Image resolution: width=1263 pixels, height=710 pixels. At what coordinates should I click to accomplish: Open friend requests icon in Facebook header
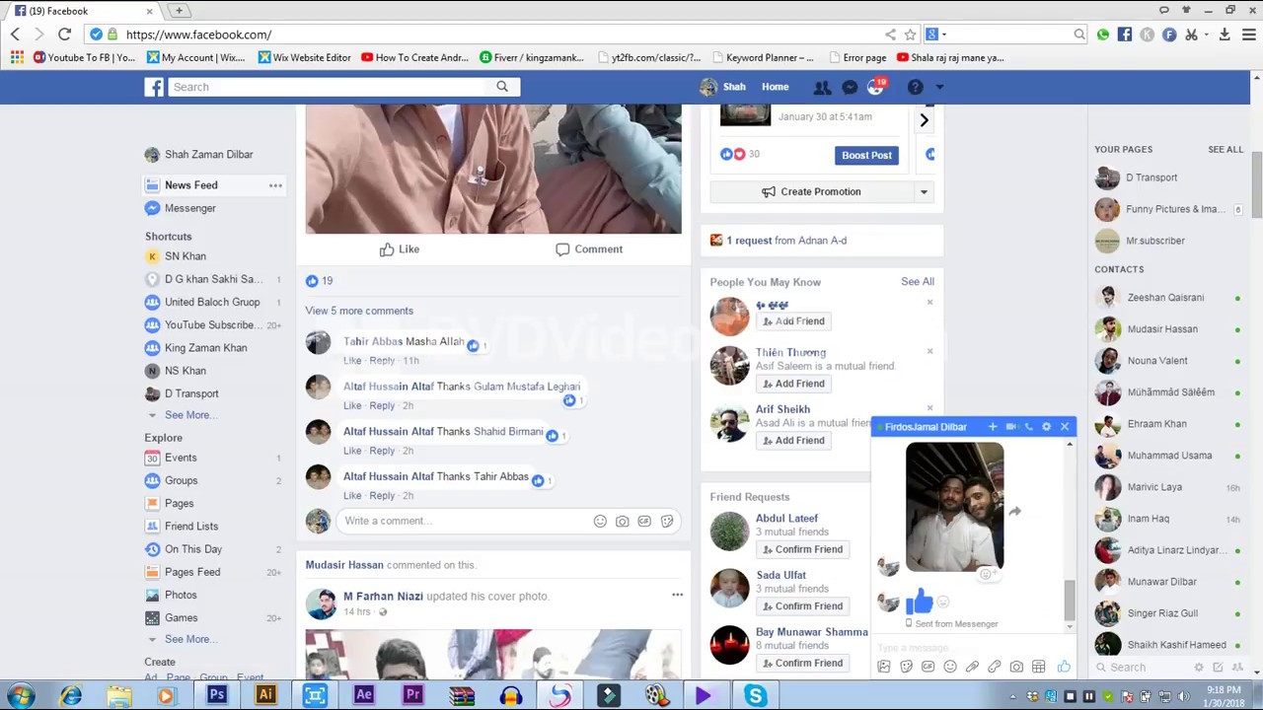(x=822, y=87)
